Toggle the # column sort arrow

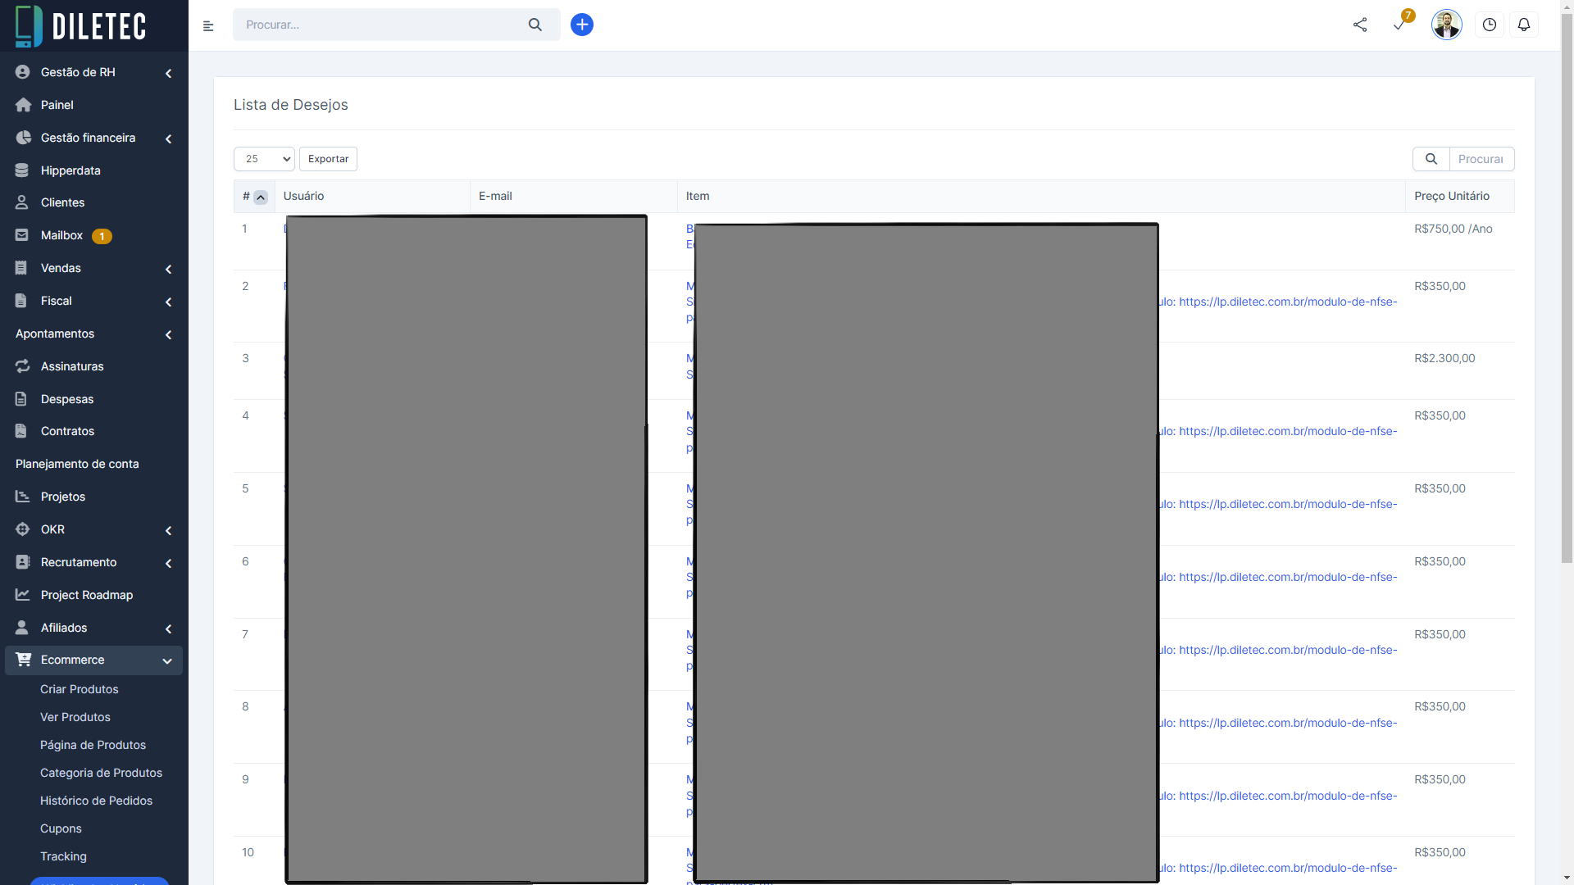(261, 197)
